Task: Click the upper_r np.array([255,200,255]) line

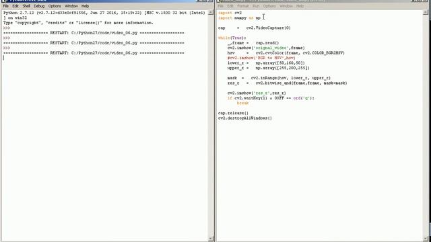Action: (268, 68)
